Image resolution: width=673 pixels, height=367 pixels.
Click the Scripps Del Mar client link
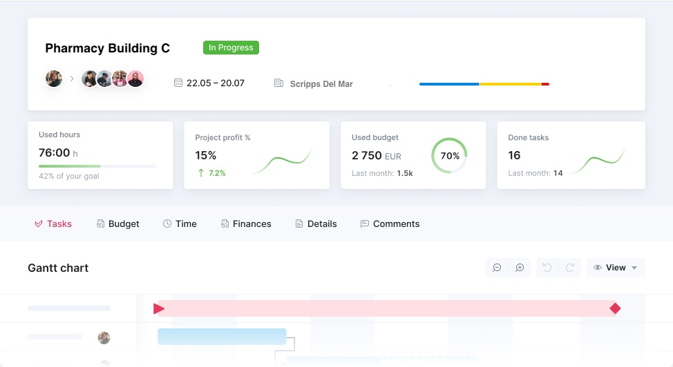[321, 84]
